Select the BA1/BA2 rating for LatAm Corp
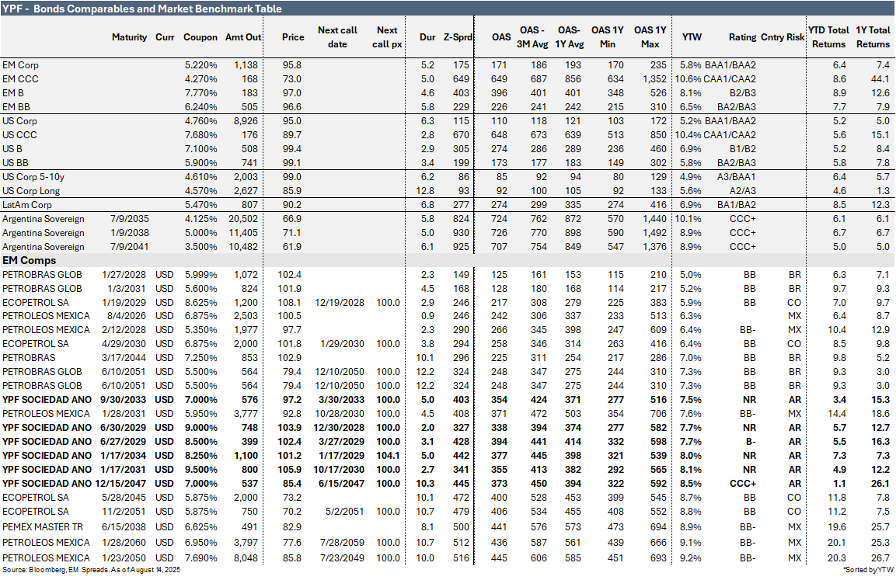The height and width of the screenshot is (580, 896). point(737,205)
